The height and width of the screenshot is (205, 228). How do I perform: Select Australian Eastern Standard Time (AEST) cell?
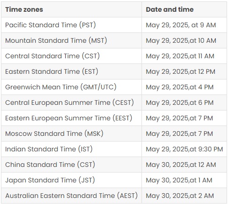71,196
